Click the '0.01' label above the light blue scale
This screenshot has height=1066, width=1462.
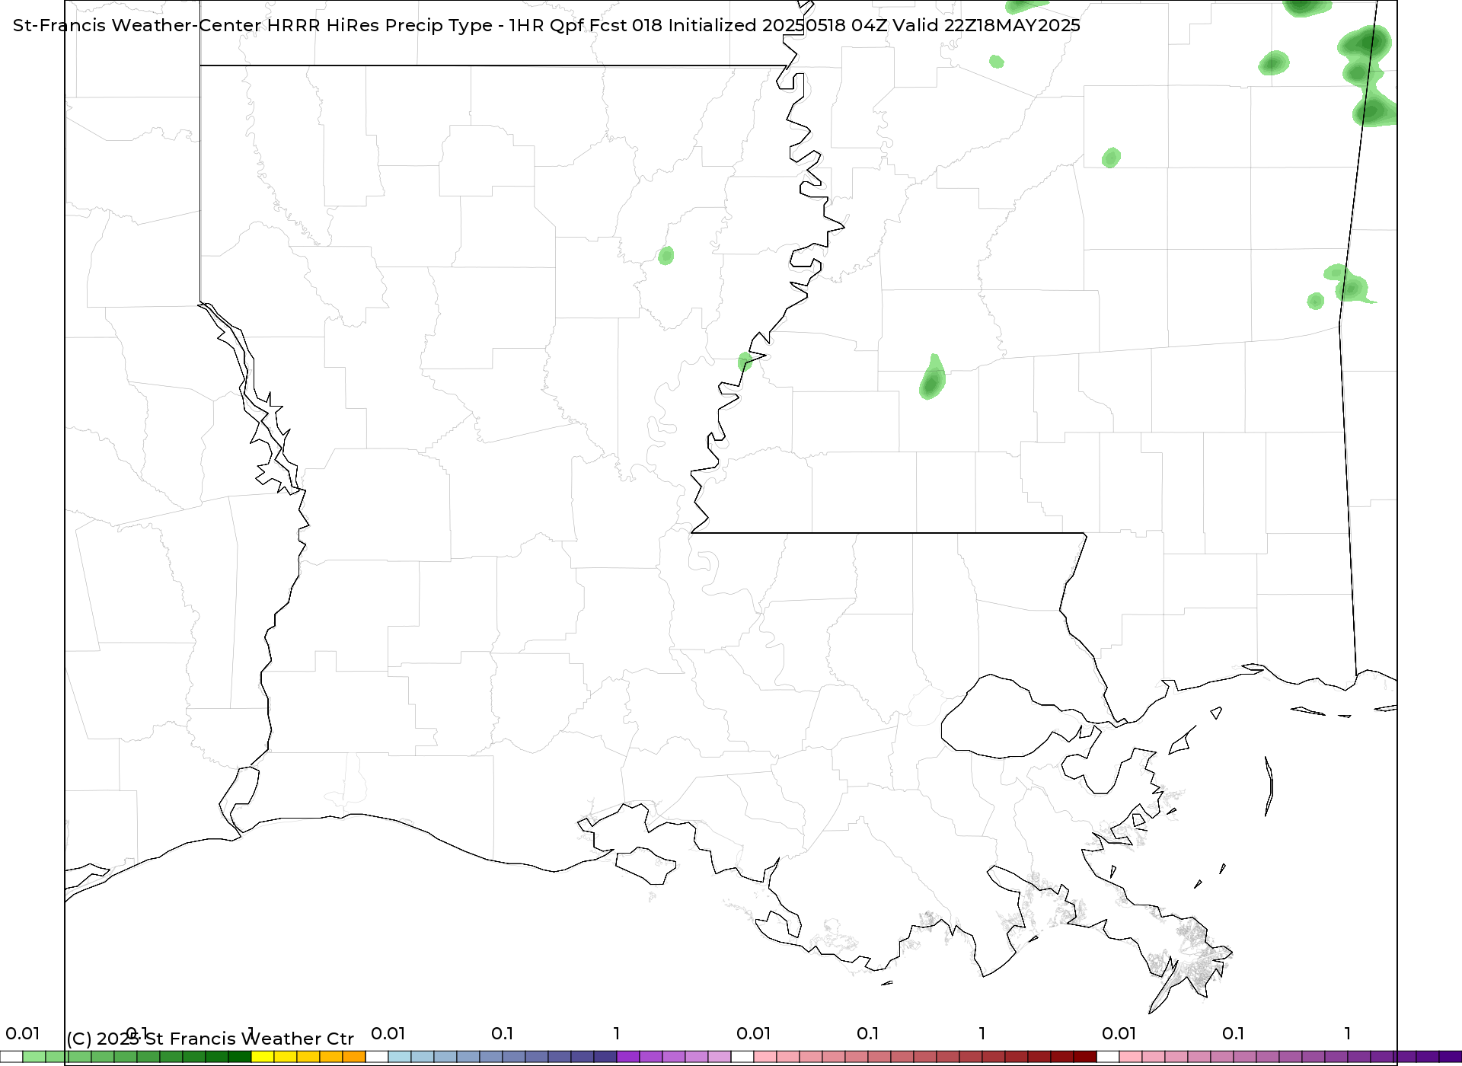[388, 1033]
